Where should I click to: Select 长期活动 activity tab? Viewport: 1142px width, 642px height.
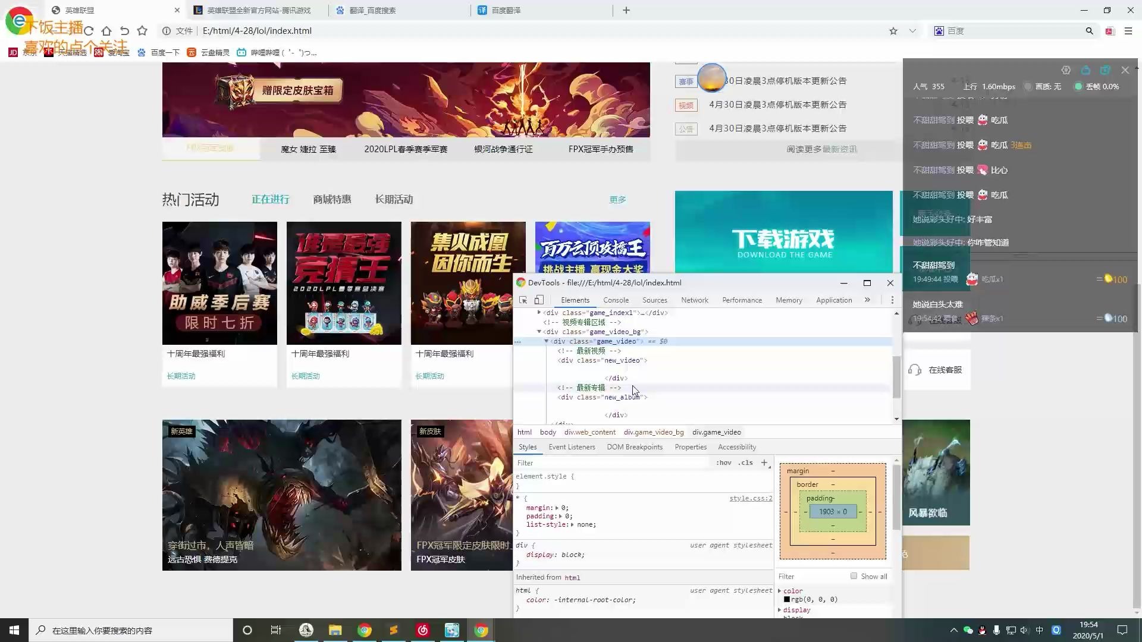point(394,200)
